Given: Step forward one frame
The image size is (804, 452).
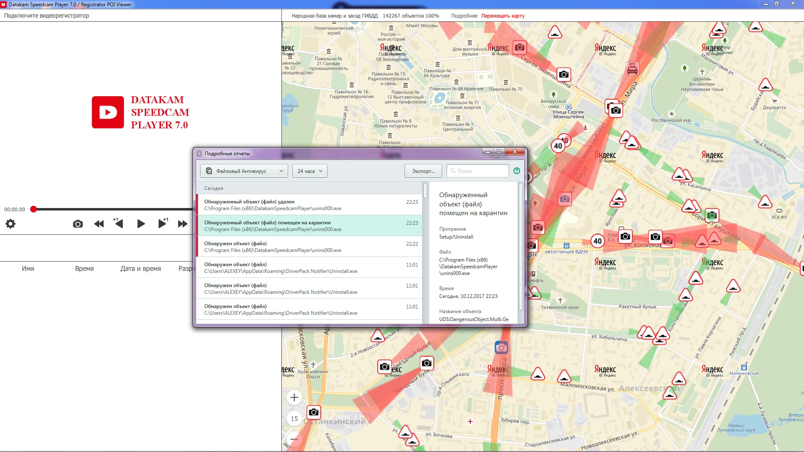Looking at the screenshot, I should click(x=162, y=223).
